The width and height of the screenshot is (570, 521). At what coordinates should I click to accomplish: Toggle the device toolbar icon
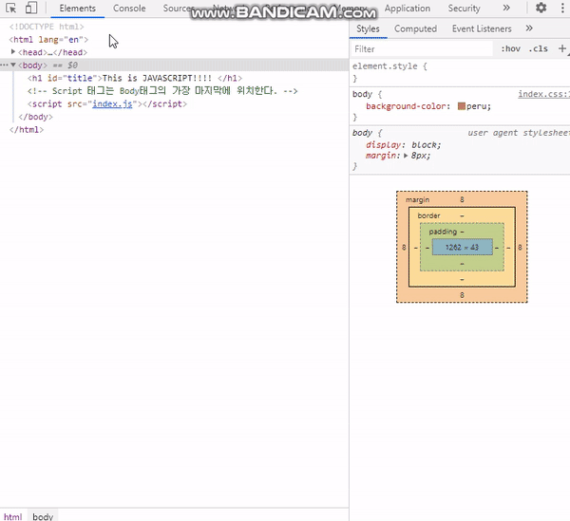[x=31, y=8]
